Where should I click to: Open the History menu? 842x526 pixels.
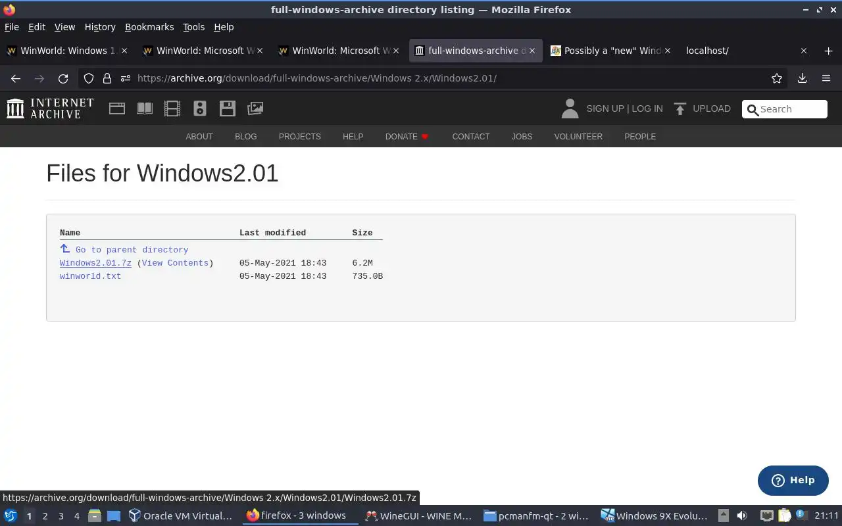tap(100, 27)
